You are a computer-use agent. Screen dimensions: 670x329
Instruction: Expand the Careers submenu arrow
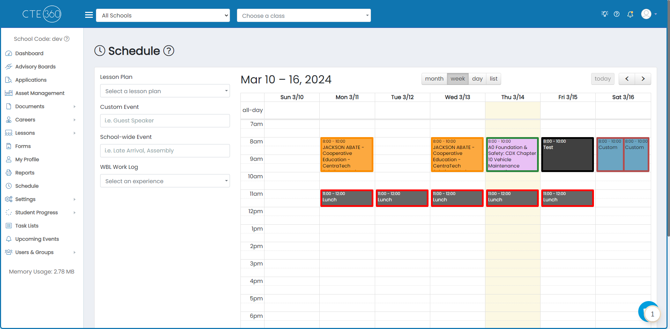(x=75, y=120)
